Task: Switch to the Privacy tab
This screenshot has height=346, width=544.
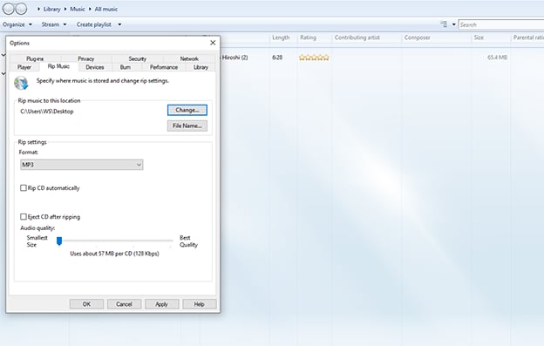Action: [x=86, y=58]
